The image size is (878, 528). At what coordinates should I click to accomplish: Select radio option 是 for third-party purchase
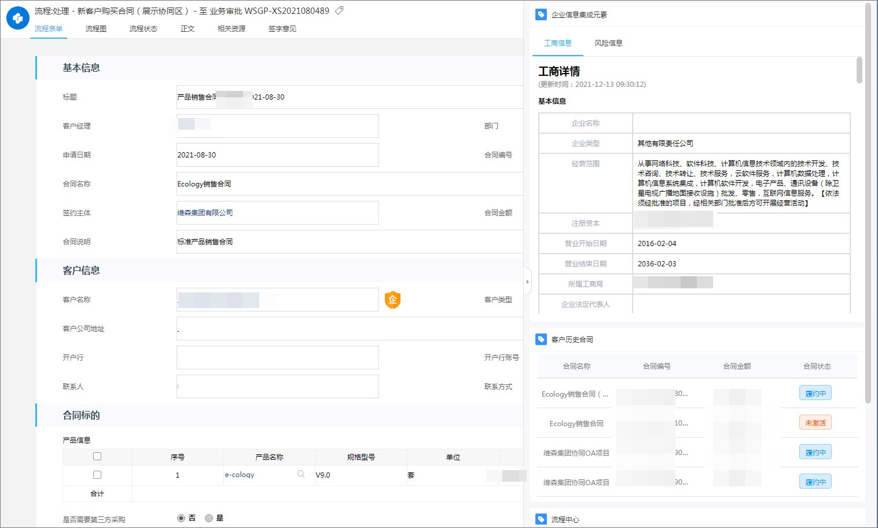point(209,518)
